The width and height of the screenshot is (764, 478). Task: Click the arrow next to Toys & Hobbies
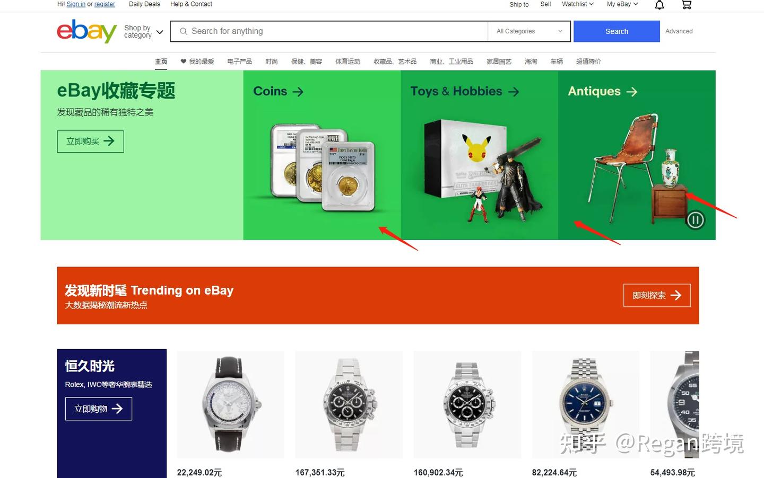click(x=514, y=92)
